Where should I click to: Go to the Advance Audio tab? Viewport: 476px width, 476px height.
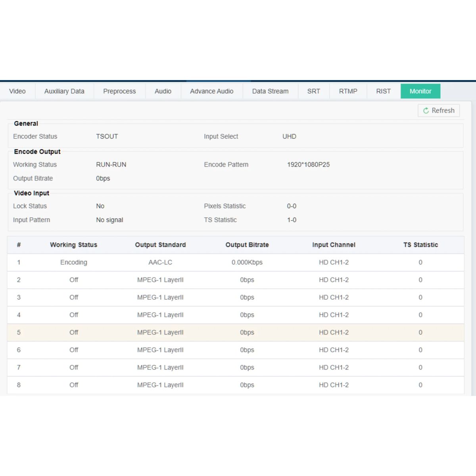(x=211, y=91)
